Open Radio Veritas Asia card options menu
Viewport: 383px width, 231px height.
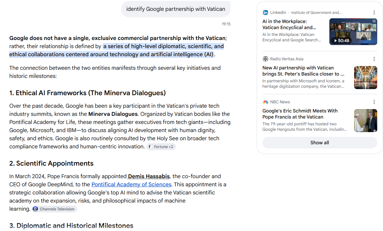[374, 59]
